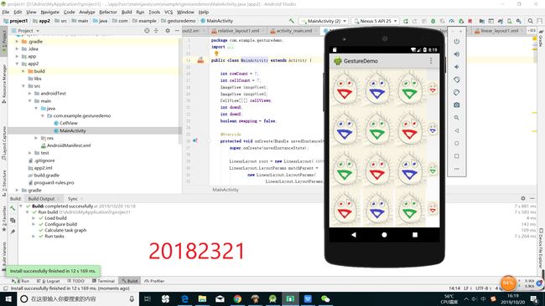Image resolution: width=545 pixels, height=306 pixels.
Task: Expand the .gradle folder
Action: [x=17, y=42]
